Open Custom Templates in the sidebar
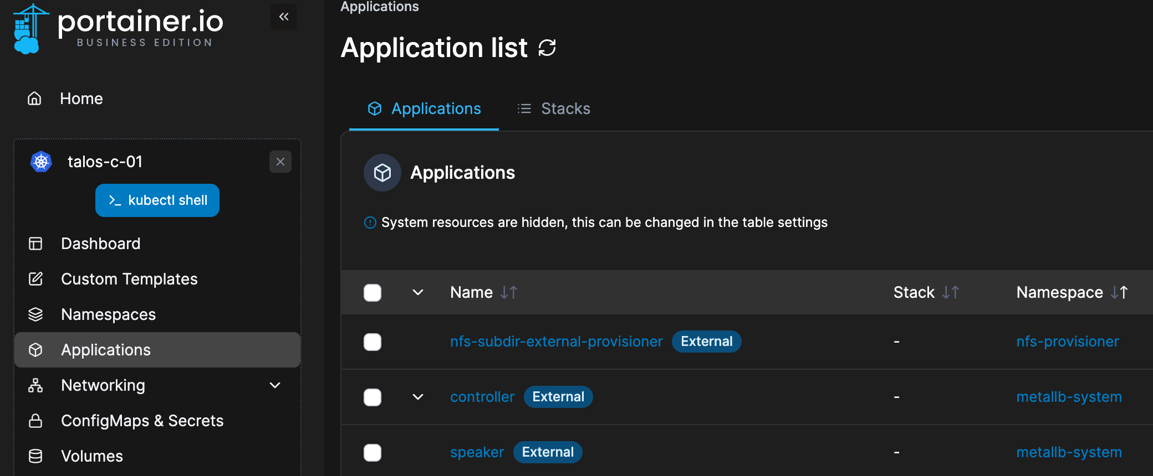The height and width of the screenshot is (476, 1153). (157, 279)
